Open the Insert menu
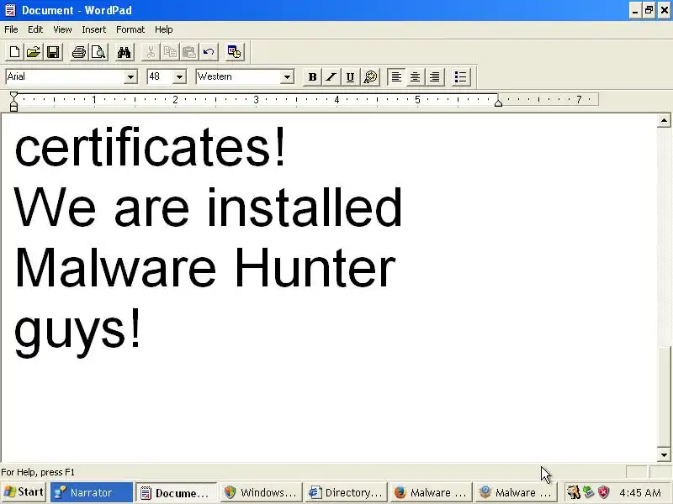The height and width of the screenshot is (504, 673). [x=94, y=29]
